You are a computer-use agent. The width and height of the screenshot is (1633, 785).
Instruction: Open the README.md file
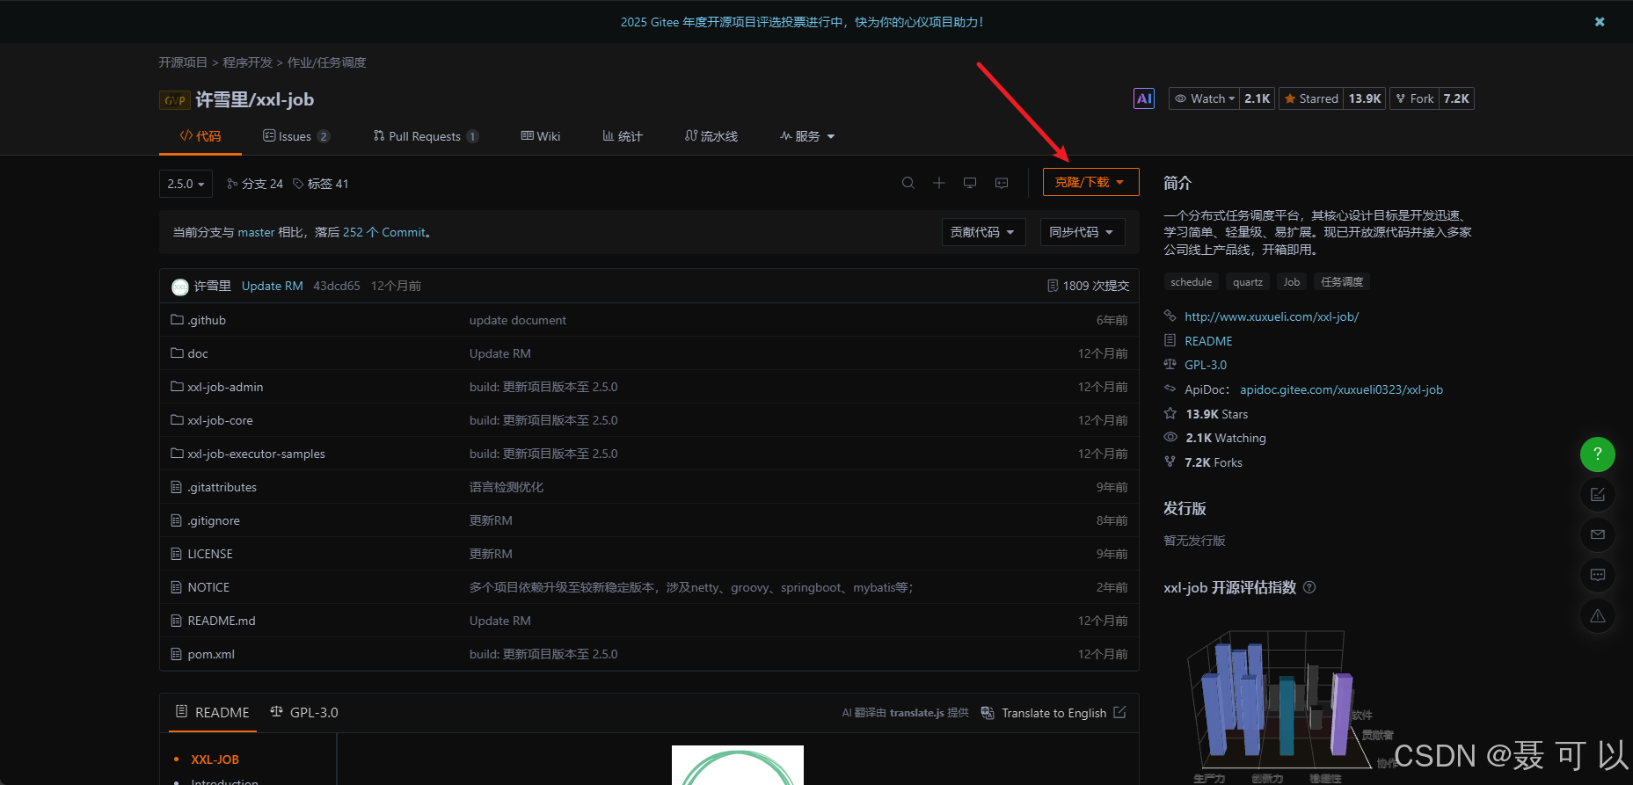pos(222,621)
